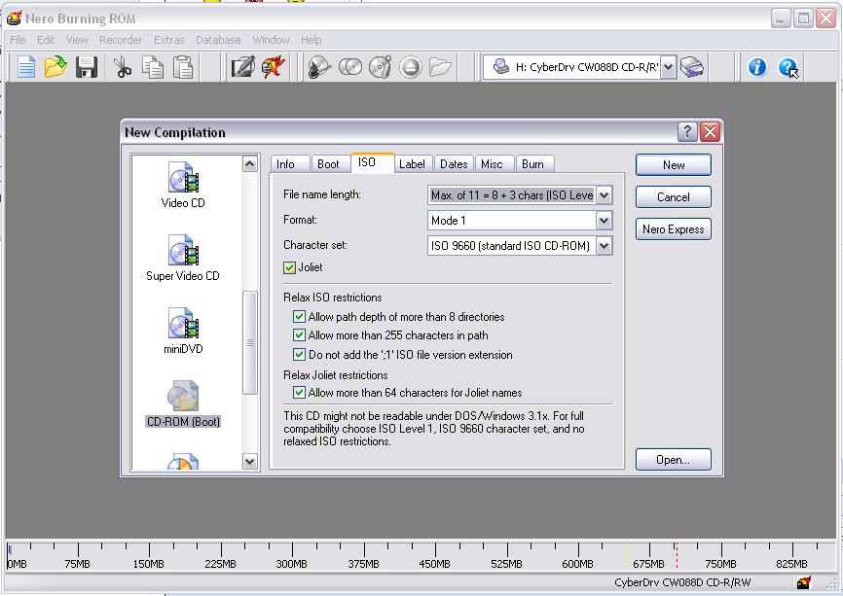
Task: Open the compilation info edit icon
Action: [x=242, y=67]
